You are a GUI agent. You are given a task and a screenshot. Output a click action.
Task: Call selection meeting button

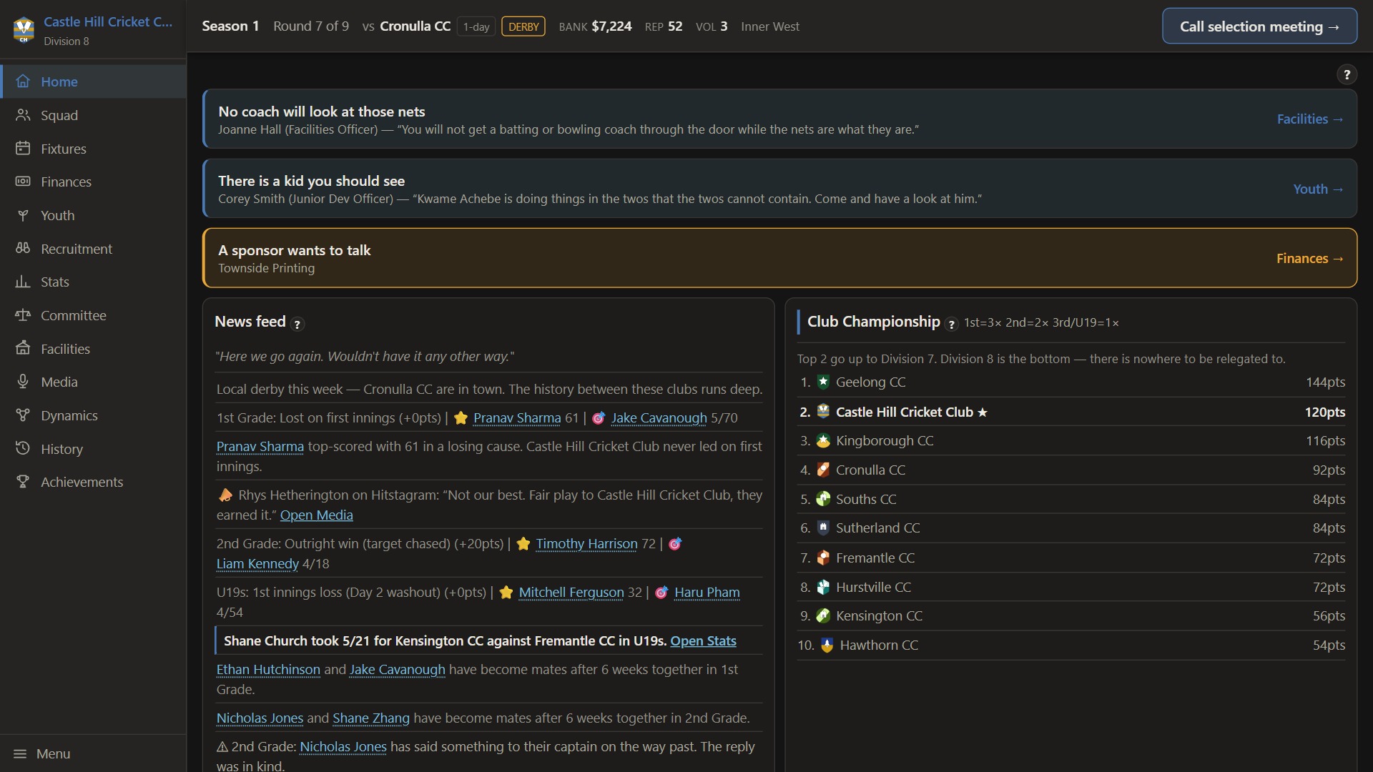pos(1259,26)
